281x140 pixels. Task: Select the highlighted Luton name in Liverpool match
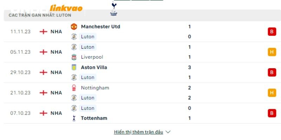click(87, 47)
